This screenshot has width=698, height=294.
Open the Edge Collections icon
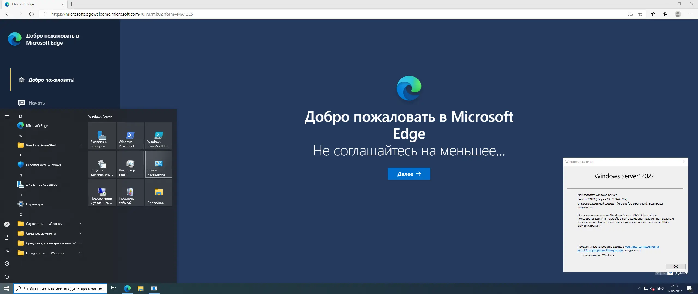[x=665, y=14]
